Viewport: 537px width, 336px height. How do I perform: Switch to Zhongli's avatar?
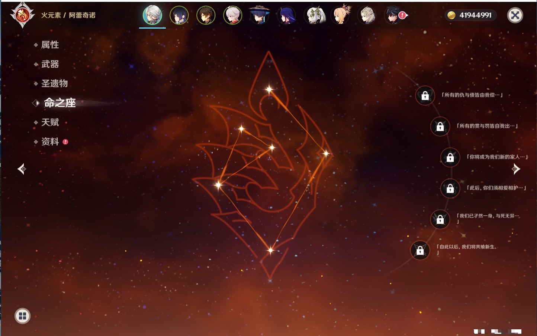click(x=206, y=15)
